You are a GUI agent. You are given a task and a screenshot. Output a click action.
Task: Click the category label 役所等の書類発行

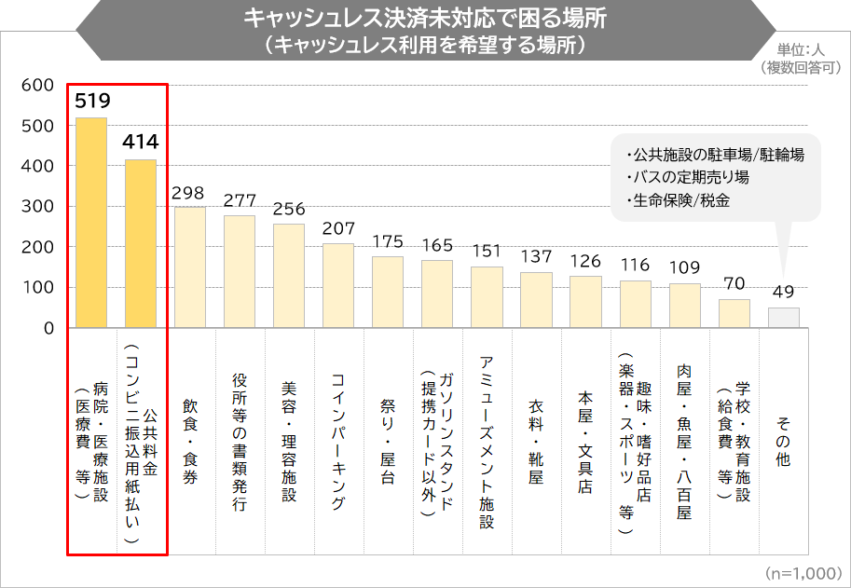240,441
